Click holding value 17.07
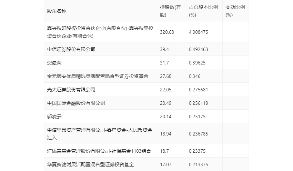Screen dimensions: 293x171 [x=165, y=164]
